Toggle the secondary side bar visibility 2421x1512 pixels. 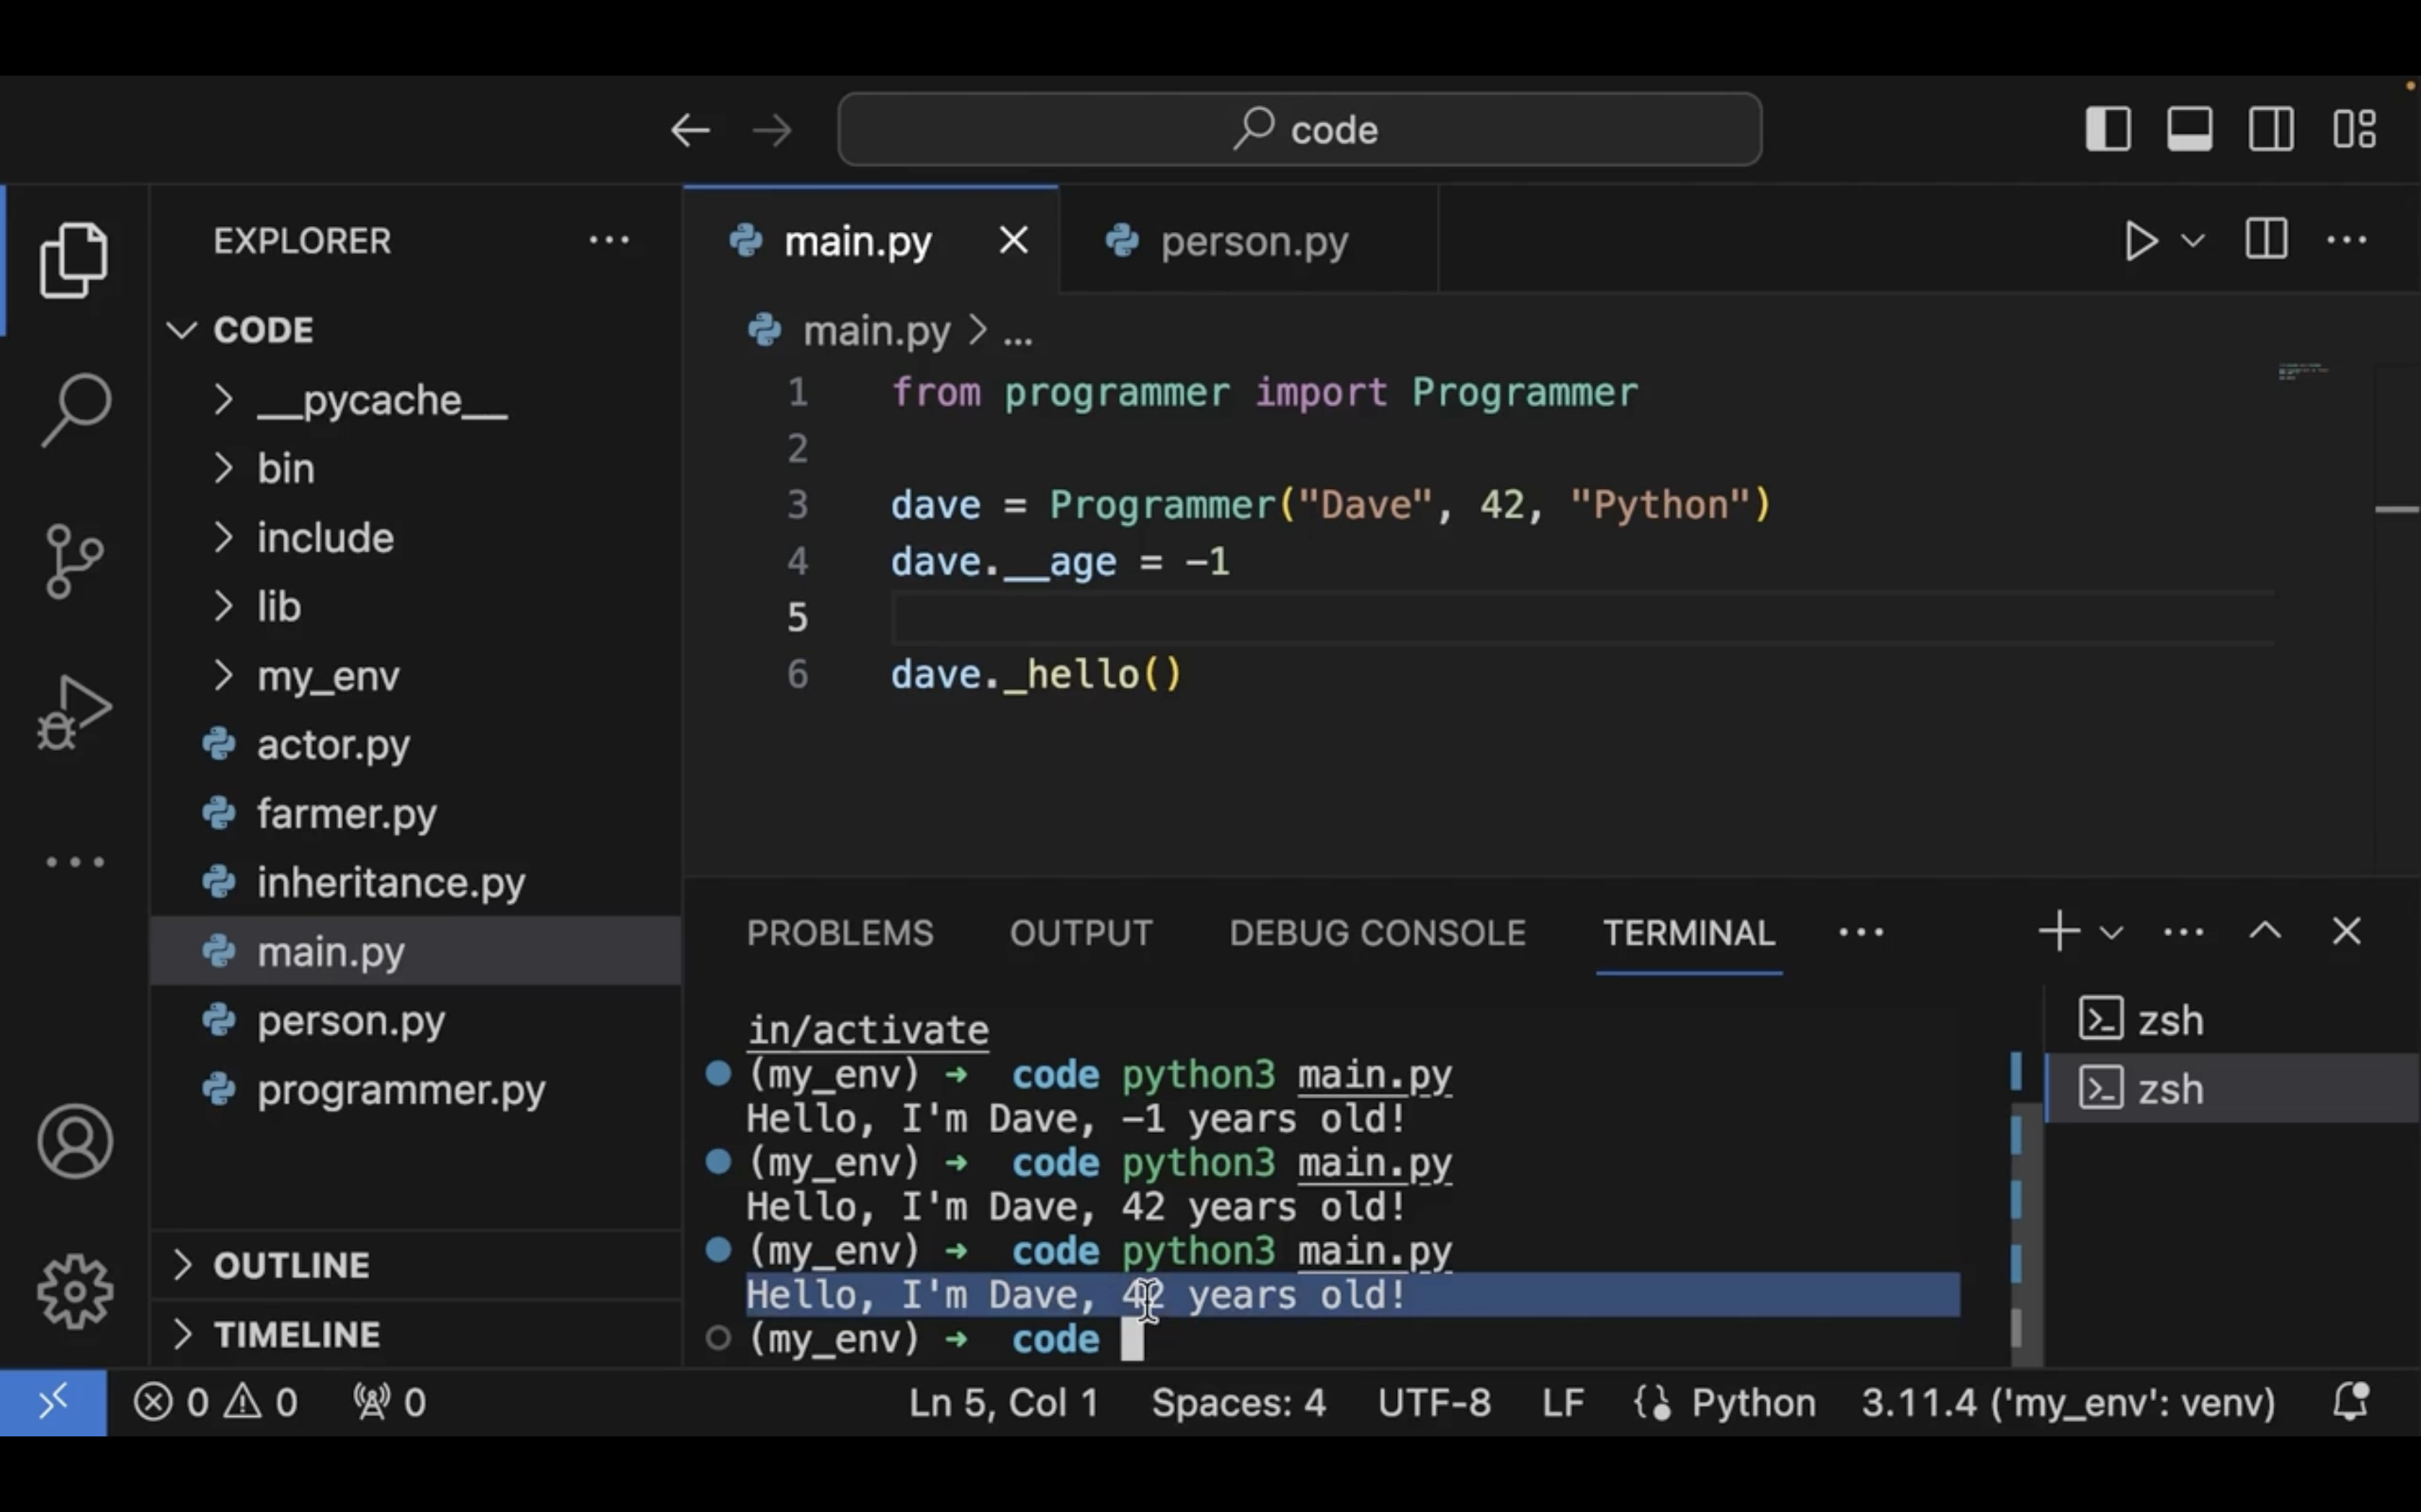[2271, 129]
